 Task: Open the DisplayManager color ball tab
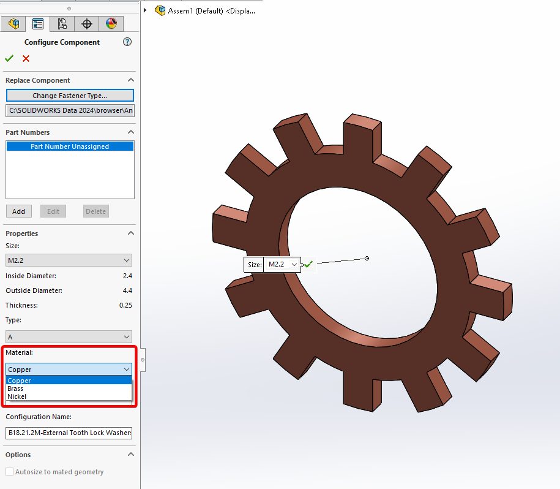pos(111,24)
